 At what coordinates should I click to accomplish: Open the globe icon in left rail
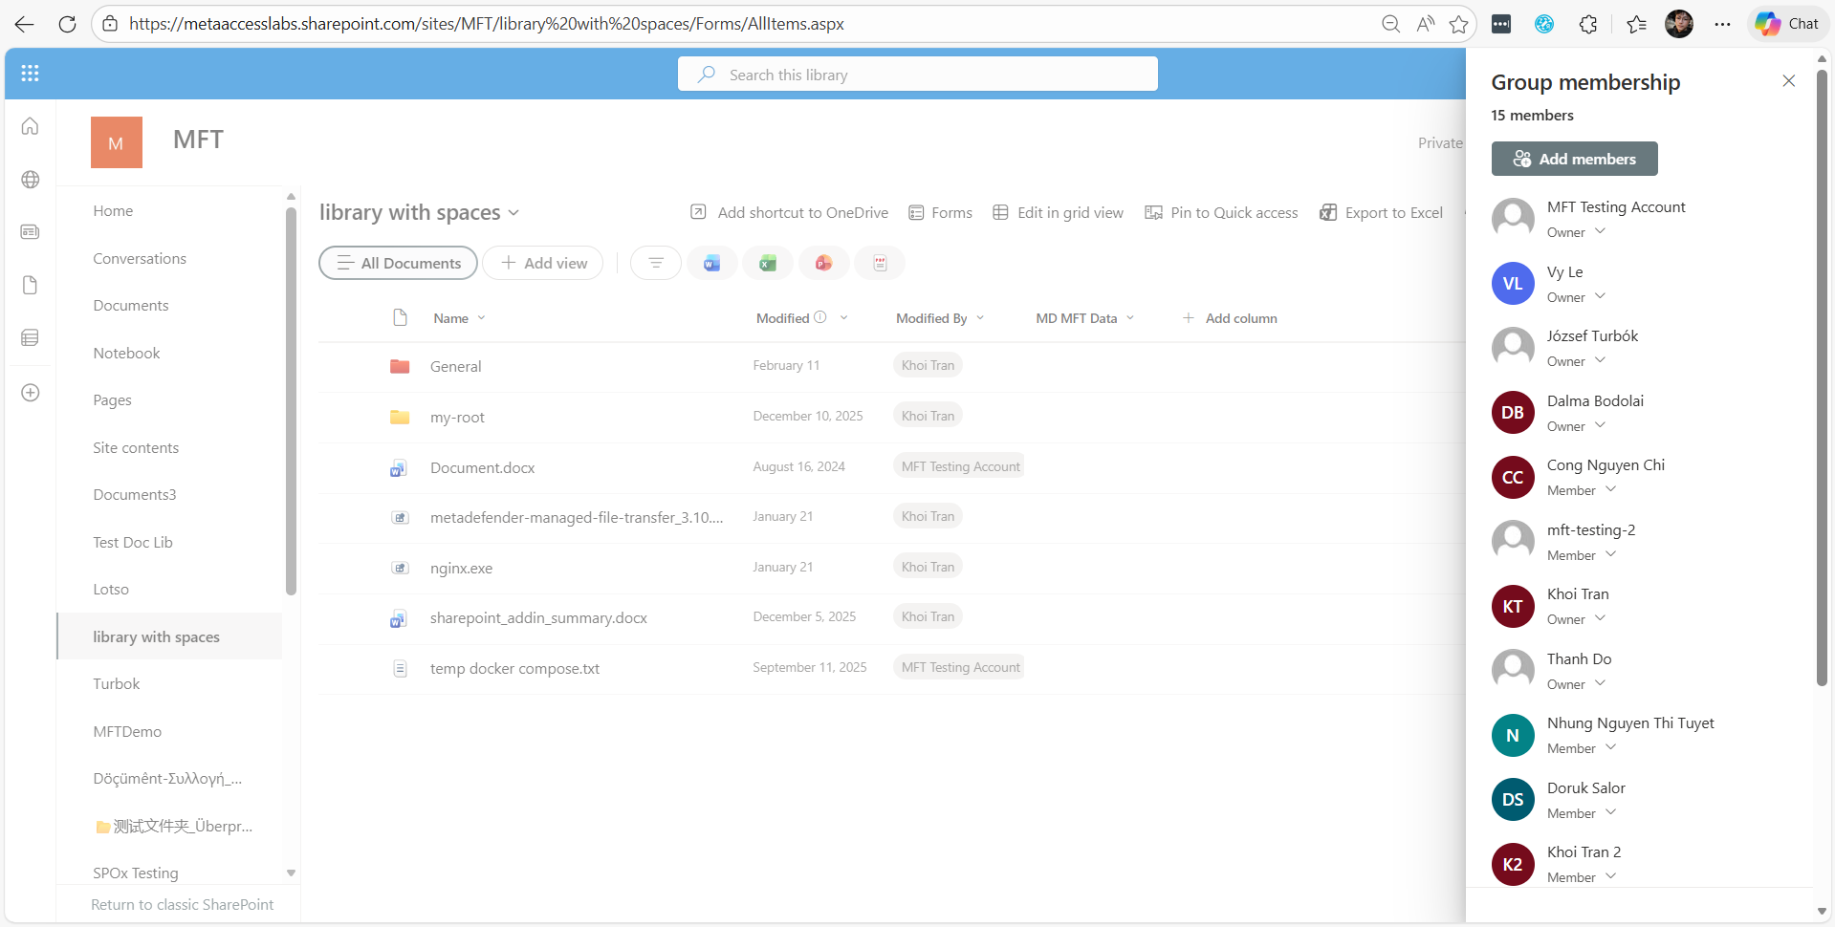[x=31, y=180]
